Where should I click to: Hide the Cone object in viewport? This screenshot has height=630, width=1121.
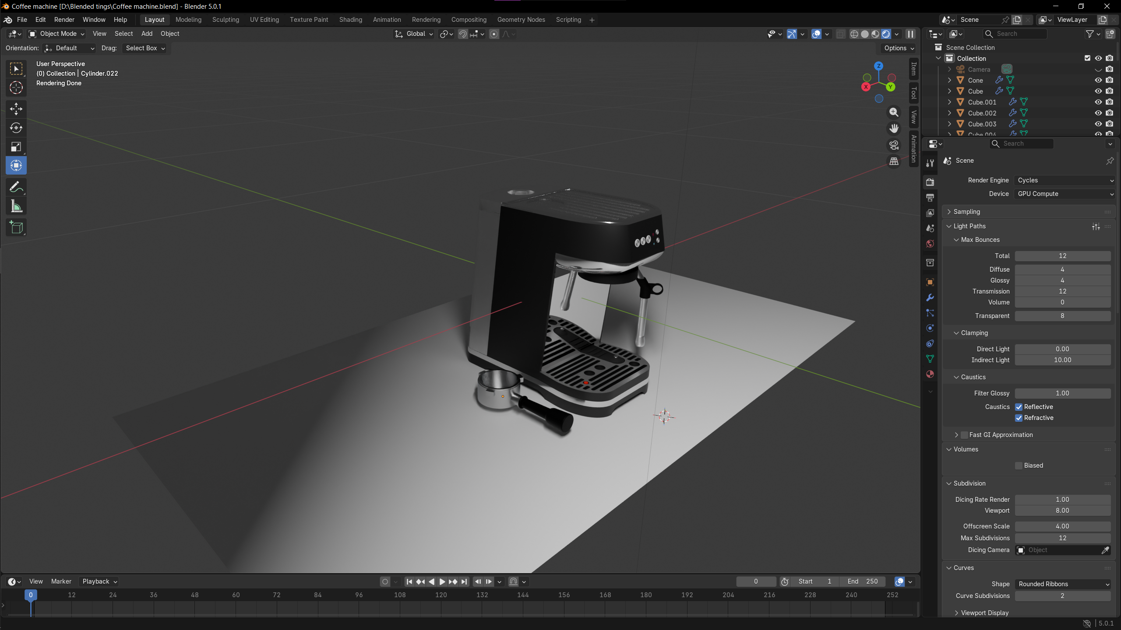coord(1098,80)
